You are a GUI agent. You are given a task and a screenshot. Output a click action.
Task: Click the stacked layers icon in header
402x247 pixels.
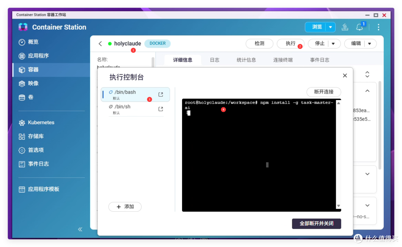tap(345, 27)
